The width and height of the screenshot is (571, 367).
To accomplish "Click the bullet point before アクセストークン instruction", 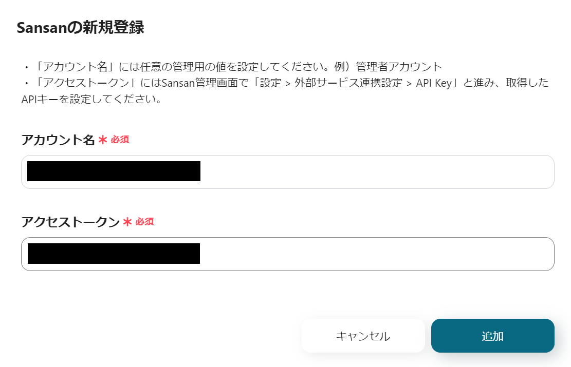I will (x=26, y=83).
